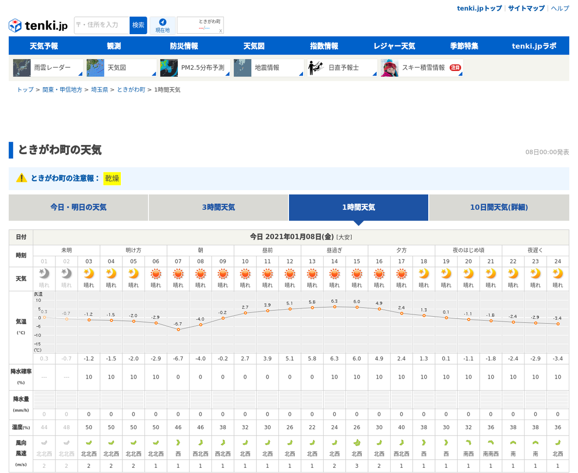Viewport: 578px width, 473px height.
Task: Click the 現在地 current location icon button
Action: point(162,26)
